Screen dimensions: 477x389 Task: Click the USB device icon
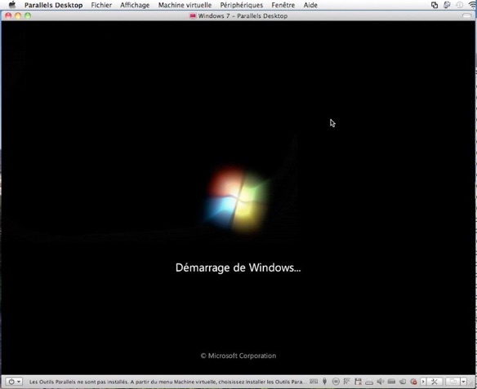(324, 382)
